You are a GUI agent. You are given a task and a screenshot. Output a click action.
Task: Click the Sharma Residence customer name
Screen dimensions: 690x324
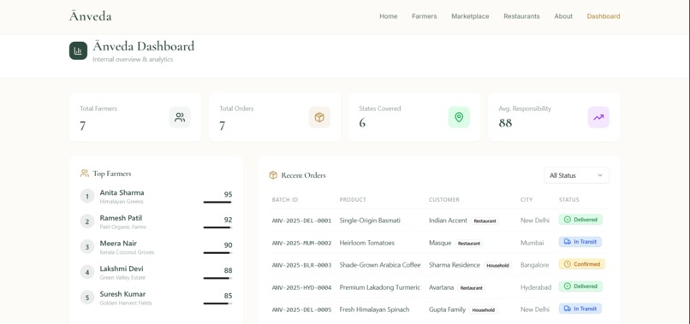[455, 265]
